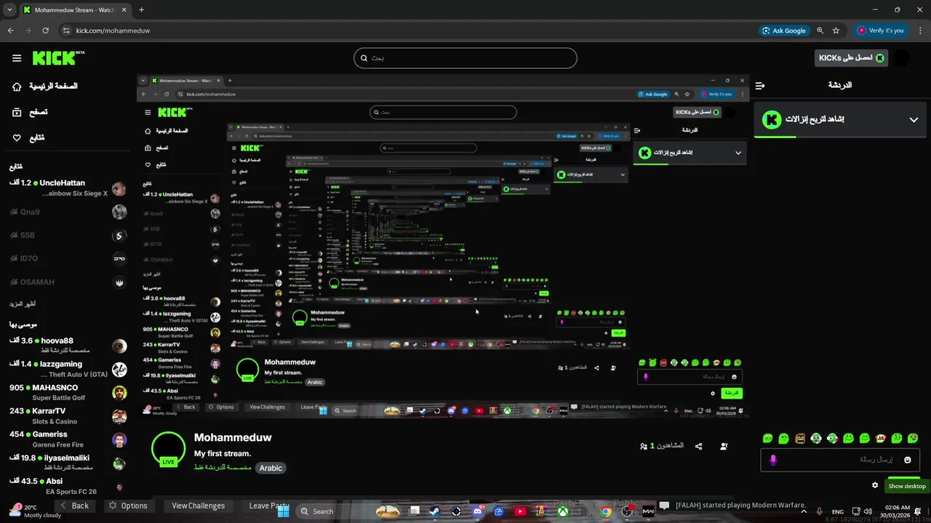
Task: Open the Chrome tab search dropdown
Action: (9, 9)
